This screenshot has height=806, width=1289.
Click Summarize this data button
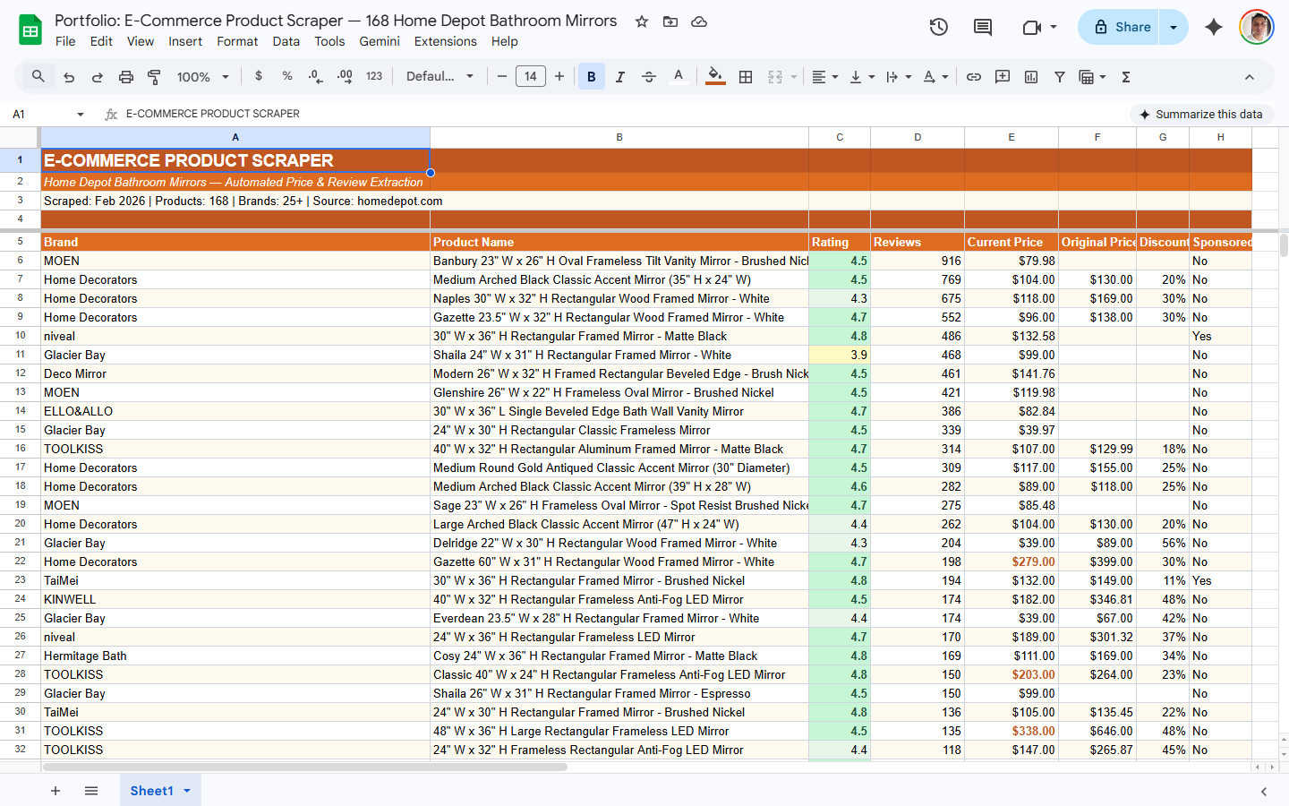(x=1199, y=114)
